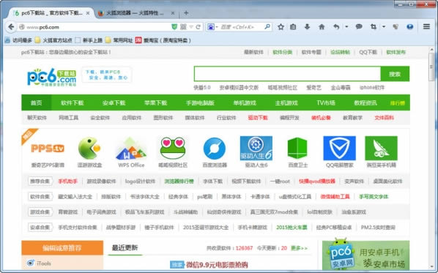Screen dimensions: 438x273
Task: Select the 首页 navigation tab
Action: pos(37,102)
